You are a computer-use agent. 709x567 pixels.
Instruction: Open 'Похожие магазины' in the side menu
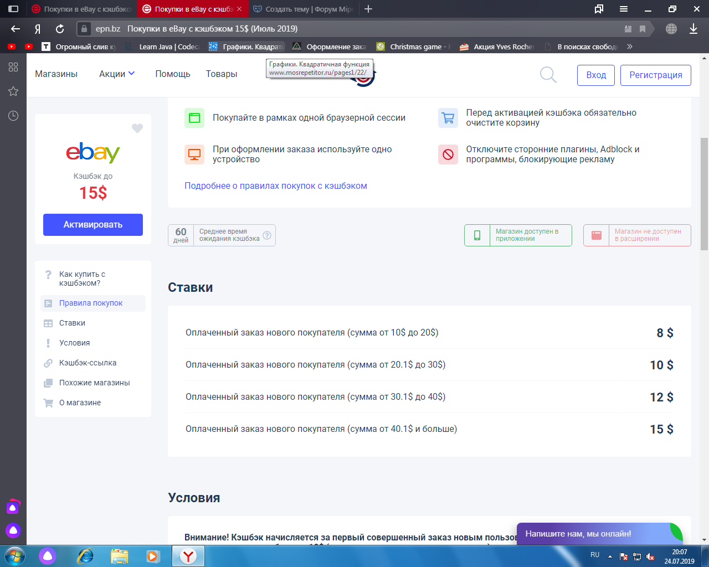[x=93, y=383]
